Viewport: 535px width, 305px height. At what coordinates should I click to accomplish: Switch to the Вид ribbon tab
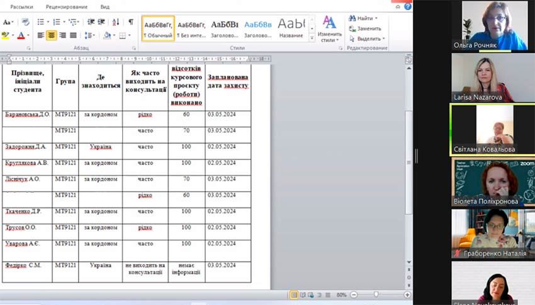coord(105,7)
